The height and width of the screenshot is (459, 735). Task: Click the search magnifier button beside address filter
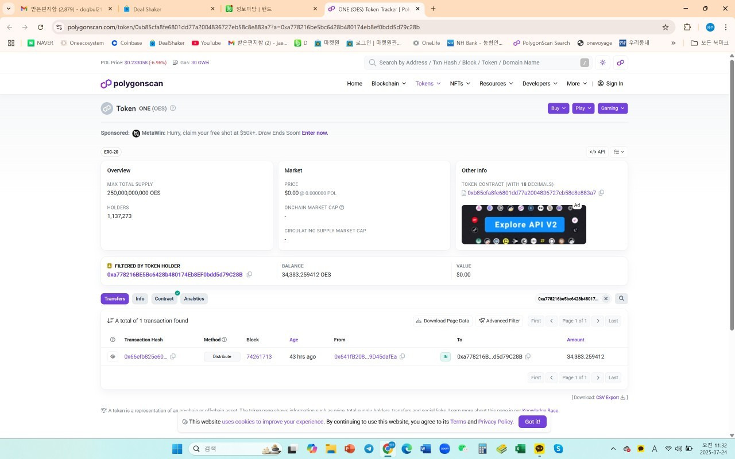click(x=621, y=298)
